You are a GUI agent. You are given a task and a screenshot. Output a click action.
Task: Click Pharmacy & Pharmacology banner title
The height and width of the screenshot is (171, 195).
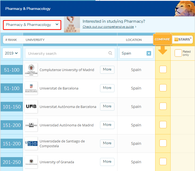click(28, 9)
